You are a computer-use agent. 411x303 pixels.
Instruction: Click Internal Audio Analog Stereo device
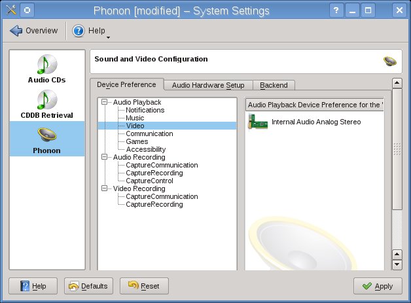(x=316, y=122)
